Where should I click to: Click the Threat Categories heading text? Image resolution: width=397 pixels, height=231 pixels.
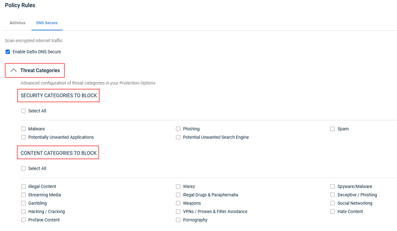(x=40, y=70)
